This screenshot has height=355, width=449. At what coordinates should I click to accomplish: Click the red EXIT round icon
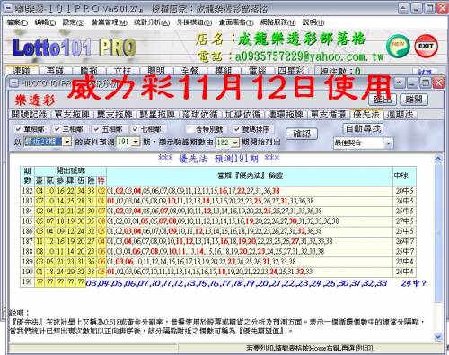426,46
